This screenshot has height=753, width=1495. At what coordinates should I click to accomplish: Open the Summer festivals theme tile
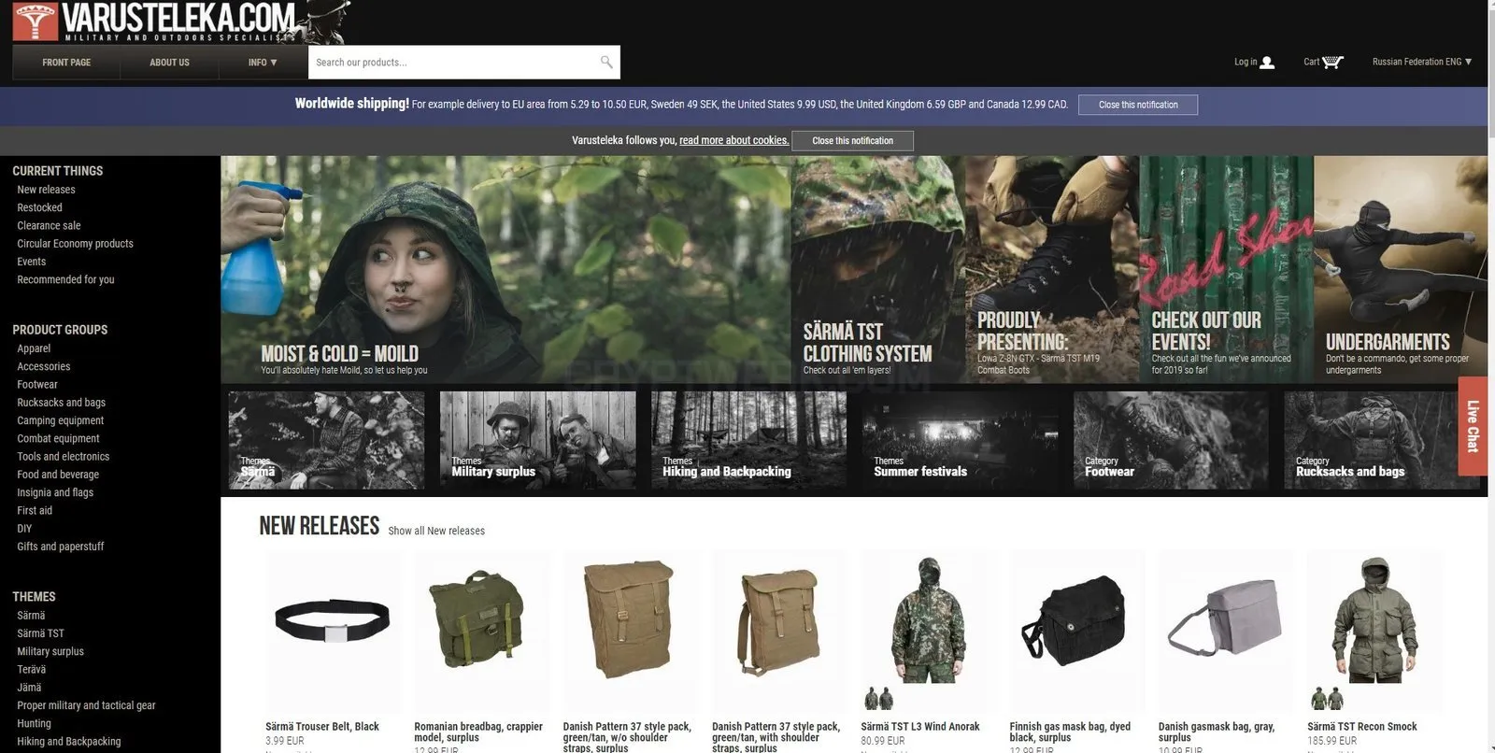coord(960,440)
